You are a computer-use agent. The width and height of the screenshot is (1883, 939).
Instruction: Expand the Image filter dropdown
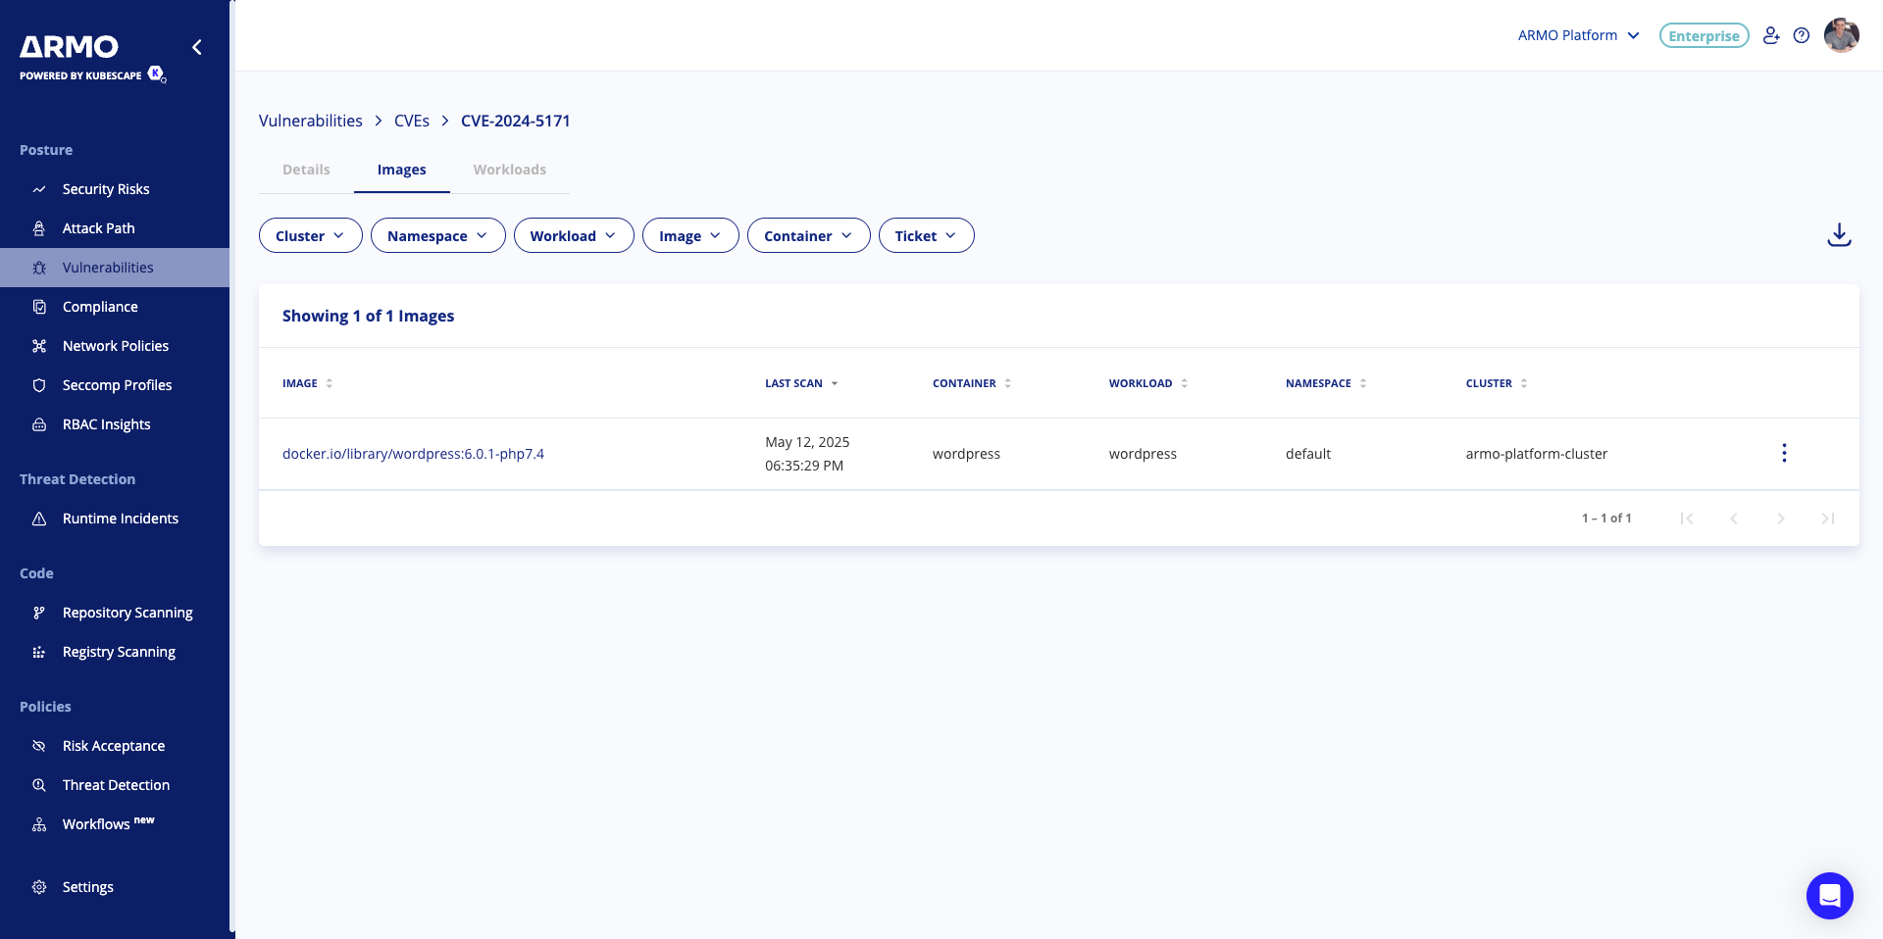point(690,235)
